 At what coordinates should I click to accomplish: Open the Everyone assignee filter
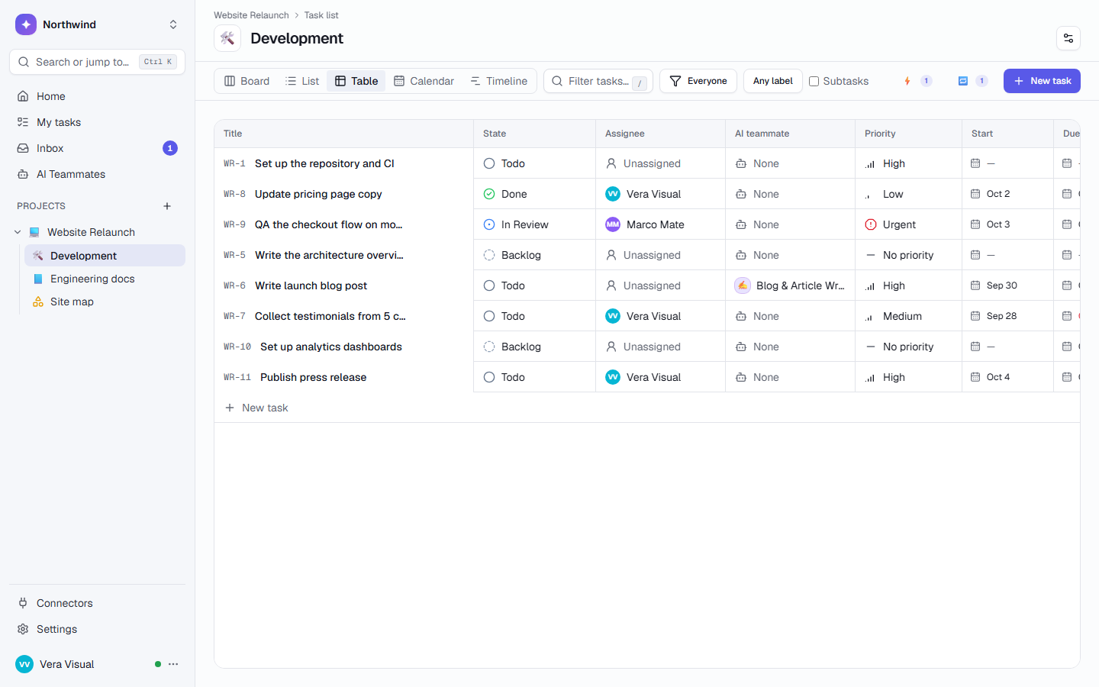(698, 81)
